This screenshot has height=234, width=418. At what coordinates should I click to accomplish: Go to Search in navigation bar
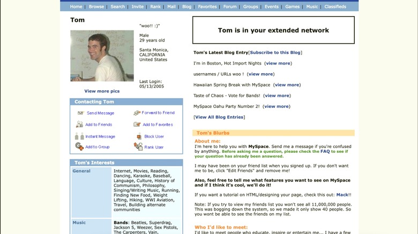pos(118,6)
